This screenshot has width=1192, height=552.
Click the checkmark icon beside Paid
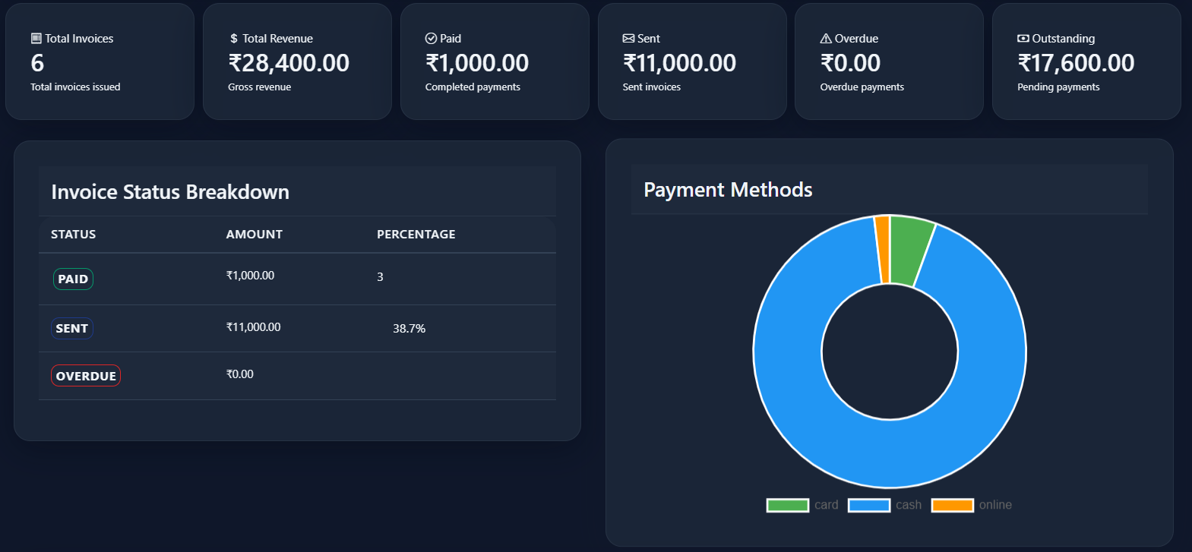coord(431,38)
